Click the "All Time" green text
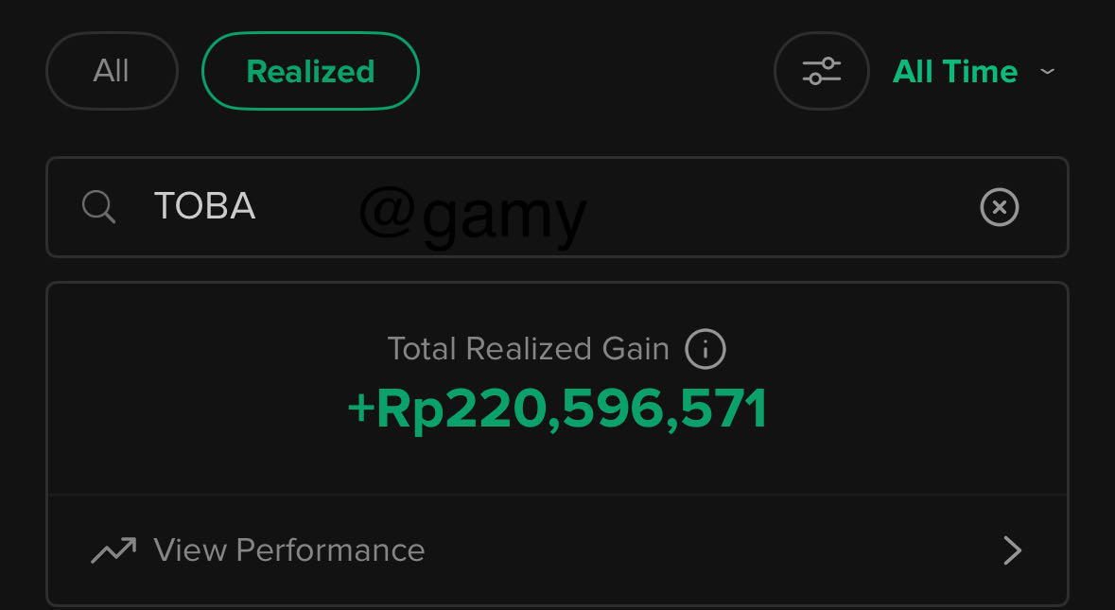 (x=955, y=72)
